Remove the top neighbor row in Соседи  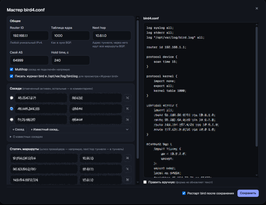pos(127,98)
